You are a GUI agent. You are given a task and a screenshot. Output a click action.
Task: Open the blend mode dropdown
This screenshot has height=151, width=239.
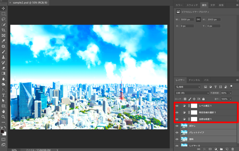pyautogui.click(x=192, y=93)
